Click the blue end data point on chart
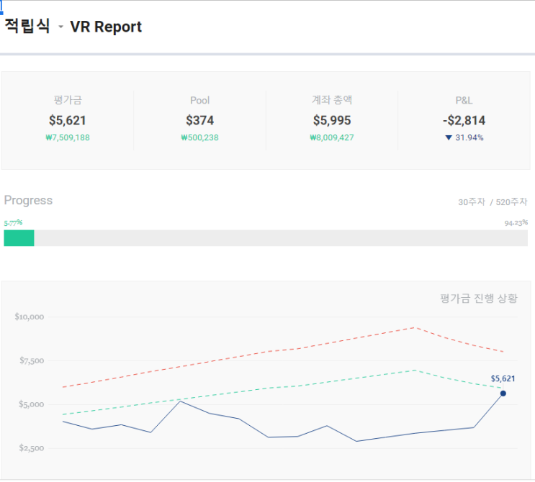 [x=503, y=394]
